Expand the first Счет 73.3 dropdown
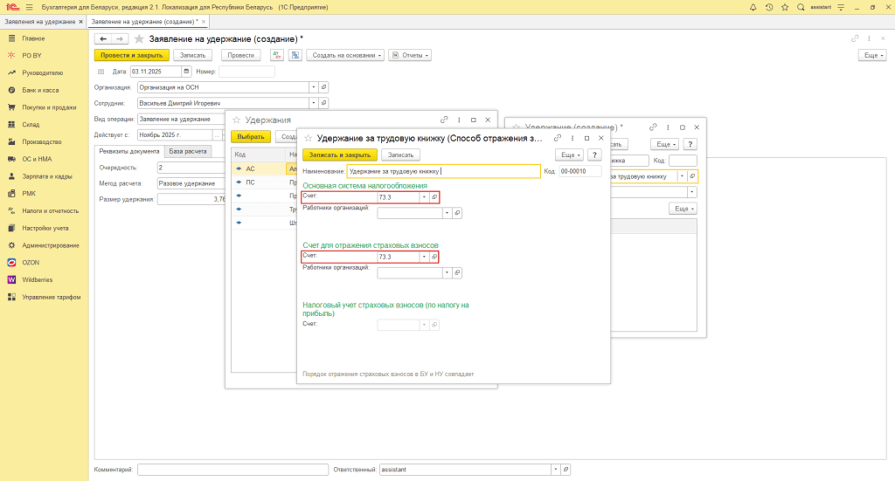The image size is (895, 481). (424, 197)
